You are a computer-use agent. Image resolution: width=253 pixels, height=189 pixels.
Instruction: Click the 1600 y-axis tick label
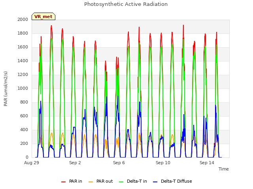click(x=23, y=47)
